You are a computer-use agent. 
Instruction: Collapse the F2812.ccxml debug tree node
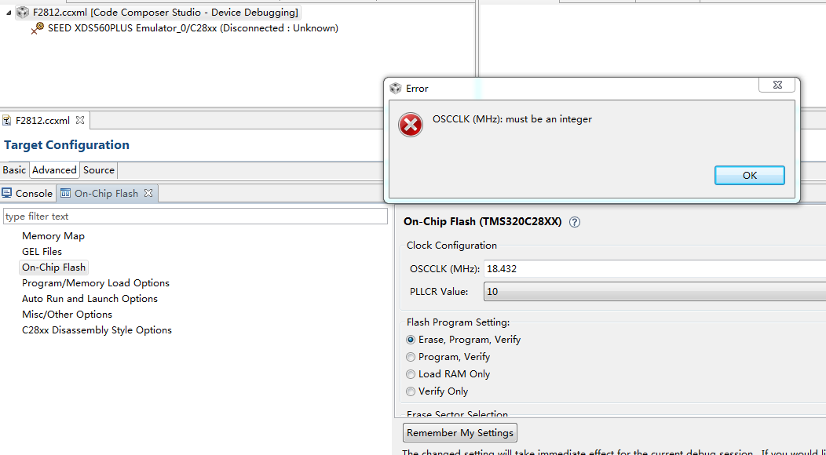point(9,12)
